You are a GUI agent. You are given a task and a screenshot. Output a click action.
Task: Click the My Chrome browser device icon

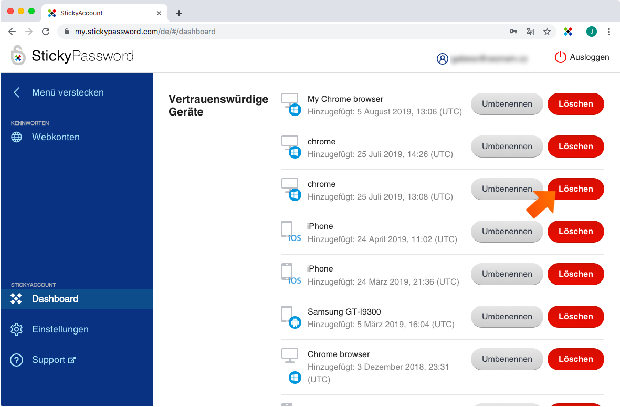[x=291, y=105]
